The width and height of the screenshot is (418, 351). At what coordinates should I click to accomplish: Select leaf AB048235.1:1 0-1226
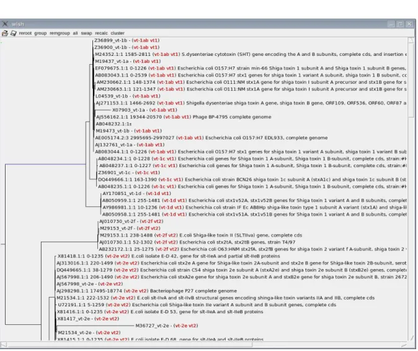tap(124, 186)
